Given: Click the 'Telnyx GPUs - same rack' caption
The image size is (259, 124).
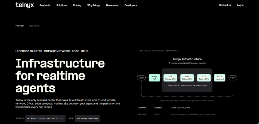Looking at the screenshot, I should (187, 86).
